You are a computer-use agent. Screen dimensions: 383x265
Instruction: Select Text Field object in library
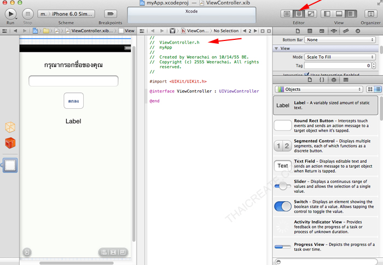click(x=326, y=166)
